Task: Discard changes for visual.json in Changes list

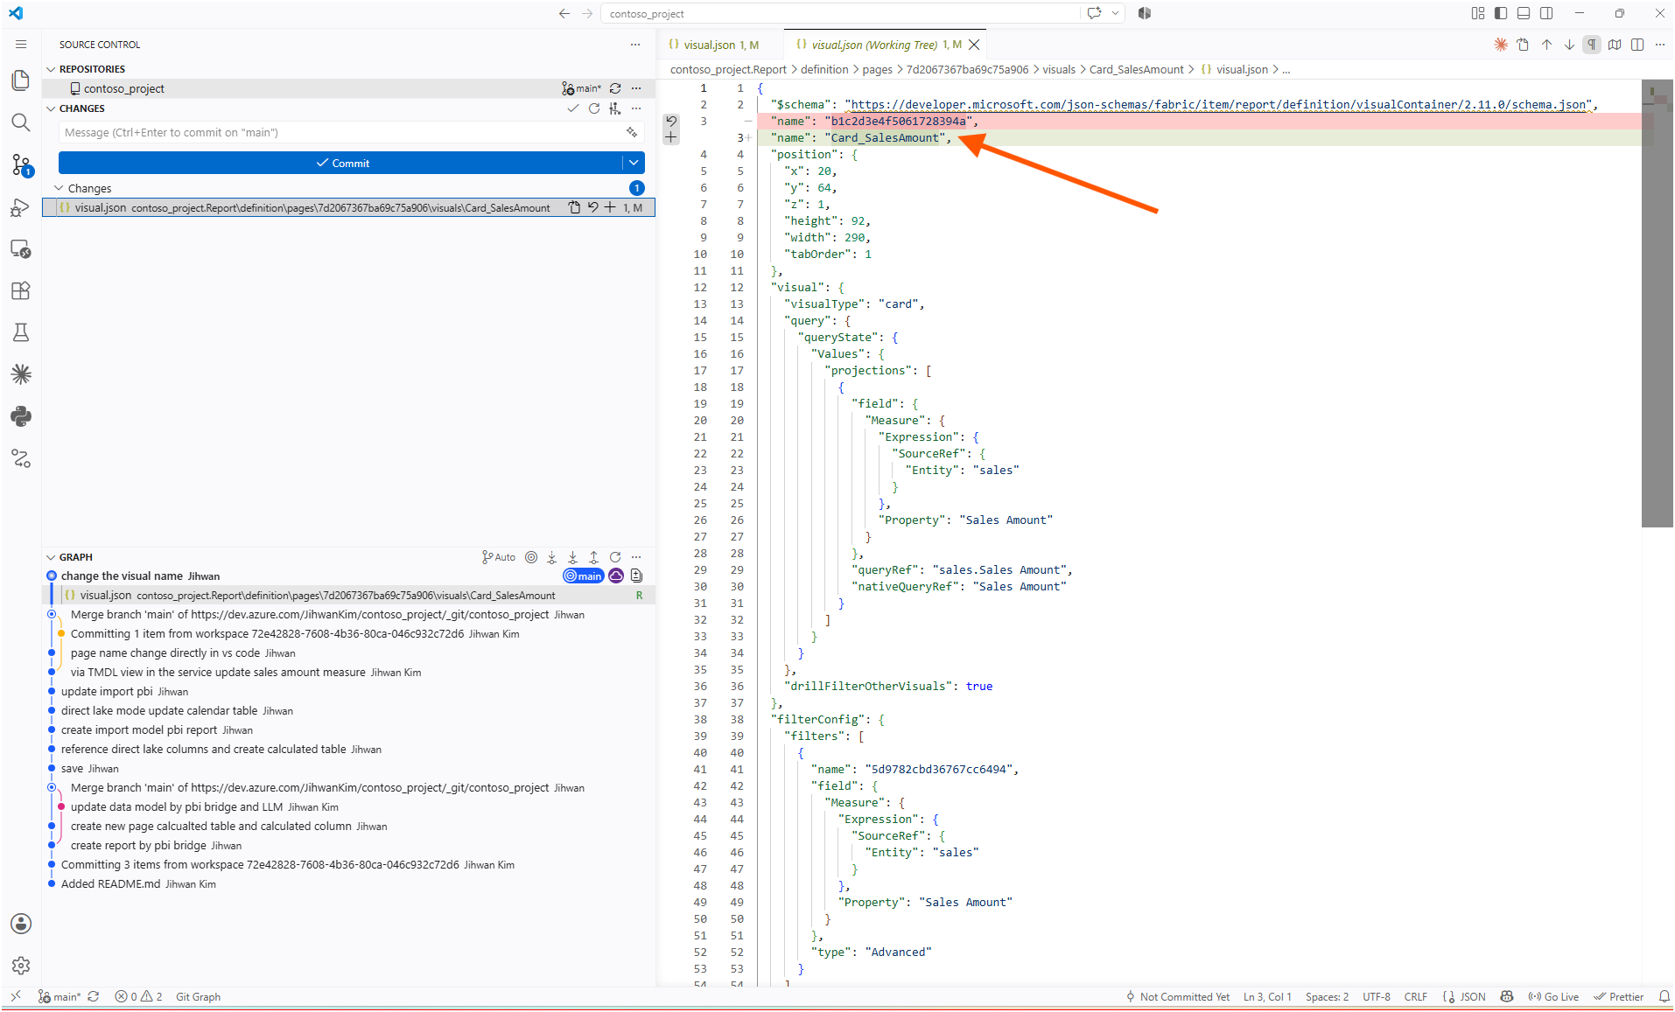Action: coord(592,207)
